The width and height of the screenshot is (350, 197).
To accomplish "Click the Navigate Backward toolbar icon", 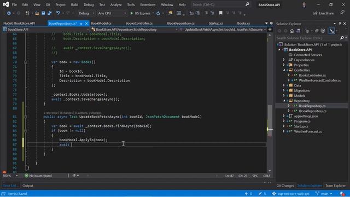I will tap(9, 13).
